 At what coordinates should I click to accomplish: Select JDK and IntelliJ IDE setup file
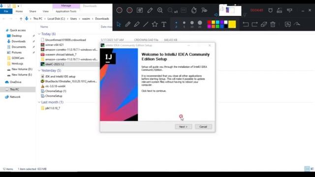click(60, 77)
